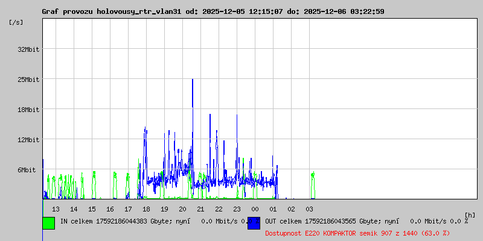Click the 12Mbit y-axis label

click(x=28, y=140)
